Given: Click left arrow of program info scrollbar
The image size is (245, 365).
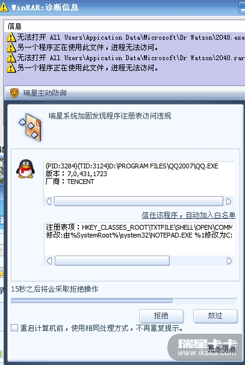Looking at the screenshot, I should [49, 201].
